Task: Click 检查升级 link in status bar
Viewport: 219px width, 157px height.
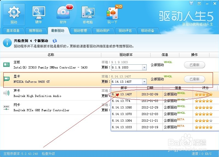Action: point(48,154)
